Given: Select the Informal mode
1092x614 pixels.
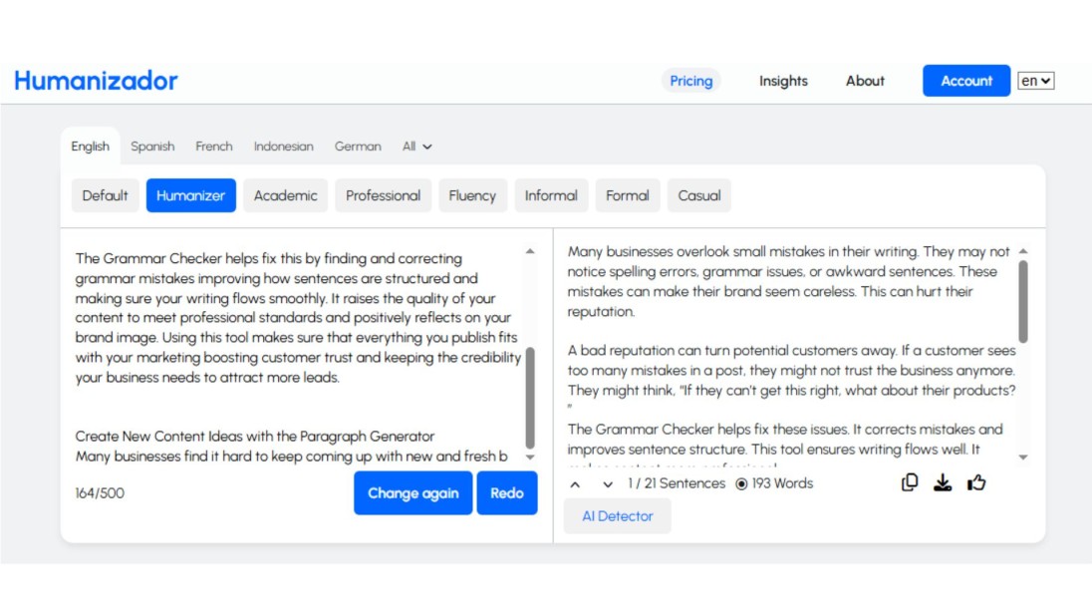Looking at the screenshot, I should (551, 195).
